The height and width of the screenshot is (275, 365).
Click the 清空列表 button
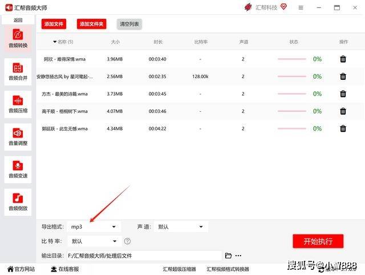click(x=129, y=24)
